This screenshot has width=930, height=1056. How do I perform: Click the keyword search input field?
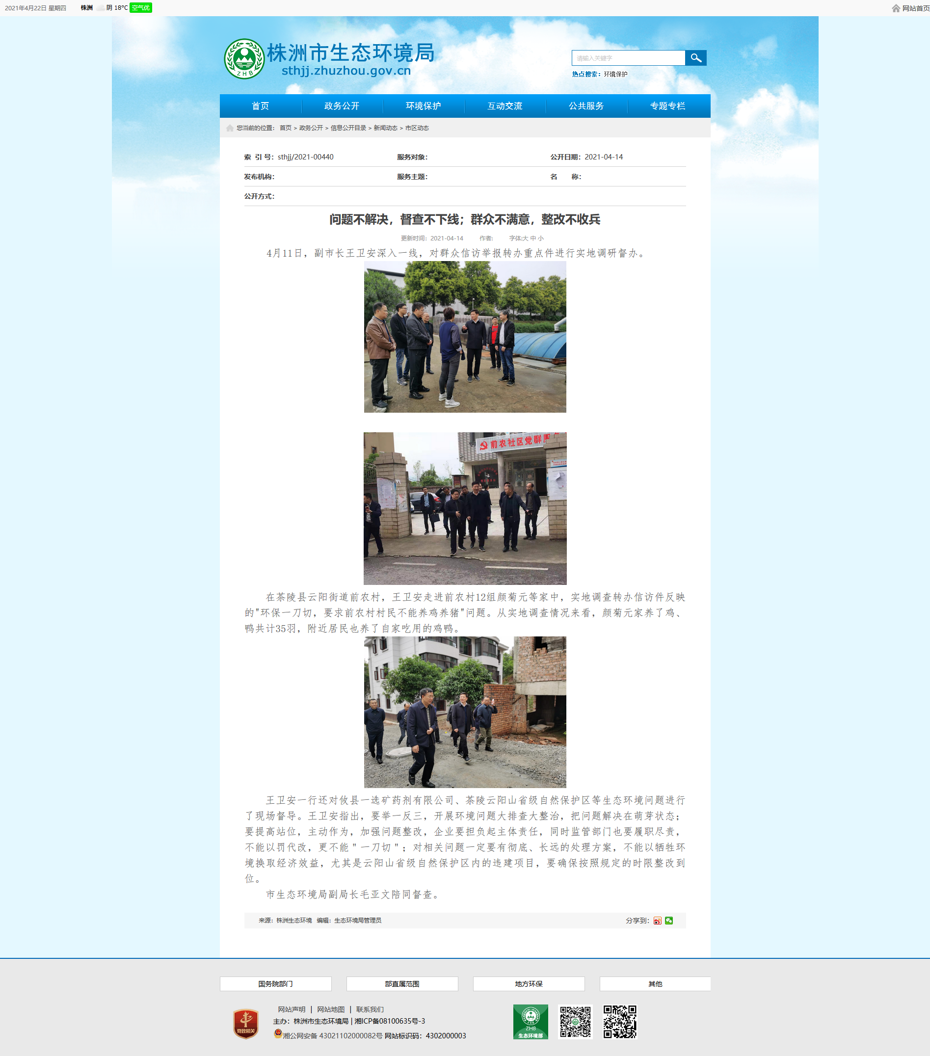click(x=628, y=58)
